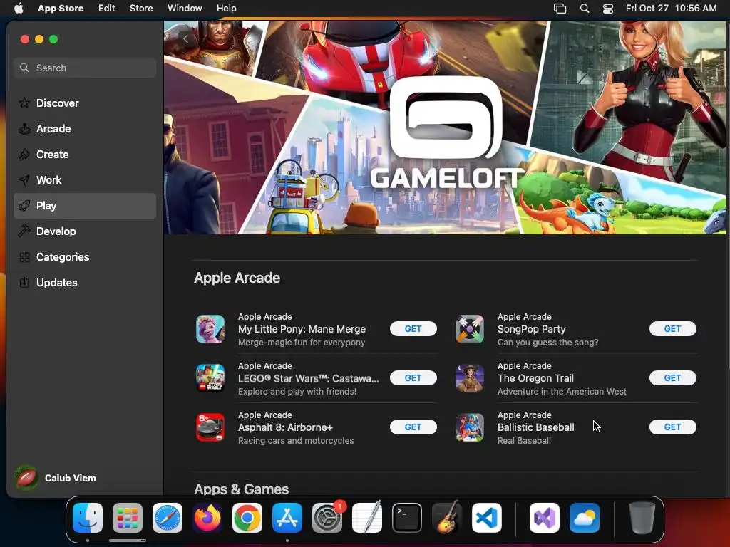Open the App Store menu
The height and width of the screenshot is (547, 730).
point(61,8)
